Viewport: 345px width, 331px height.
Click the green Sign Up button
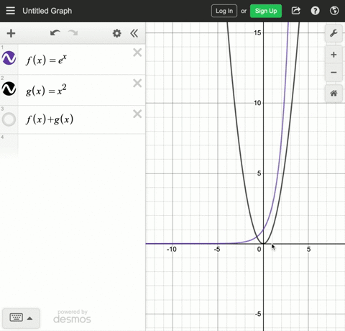pyautogui.click(x=266, y=11)
